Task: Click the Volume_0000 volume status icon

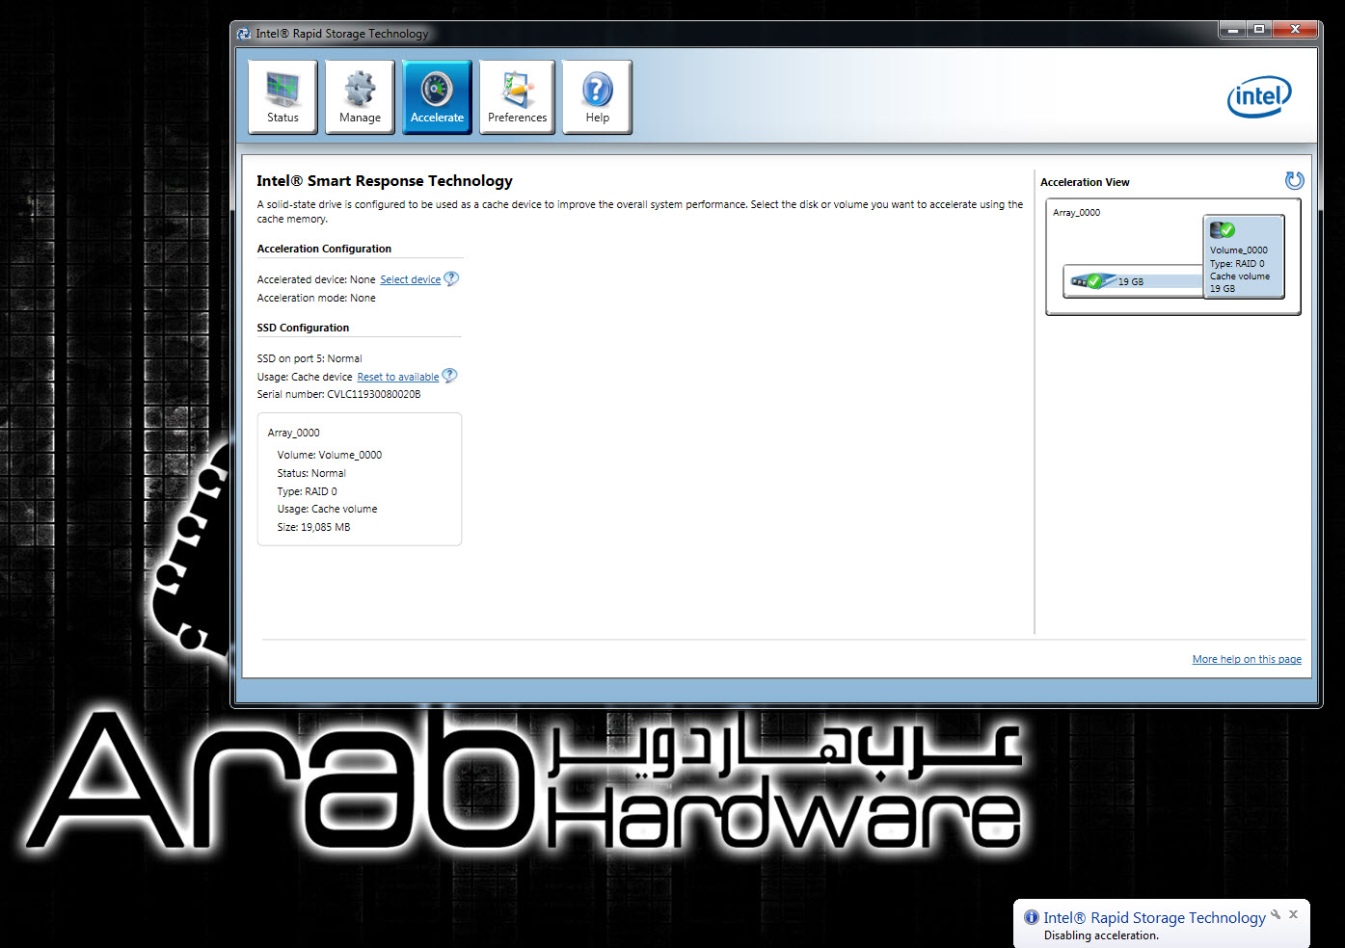Action: pos(1223,229)
